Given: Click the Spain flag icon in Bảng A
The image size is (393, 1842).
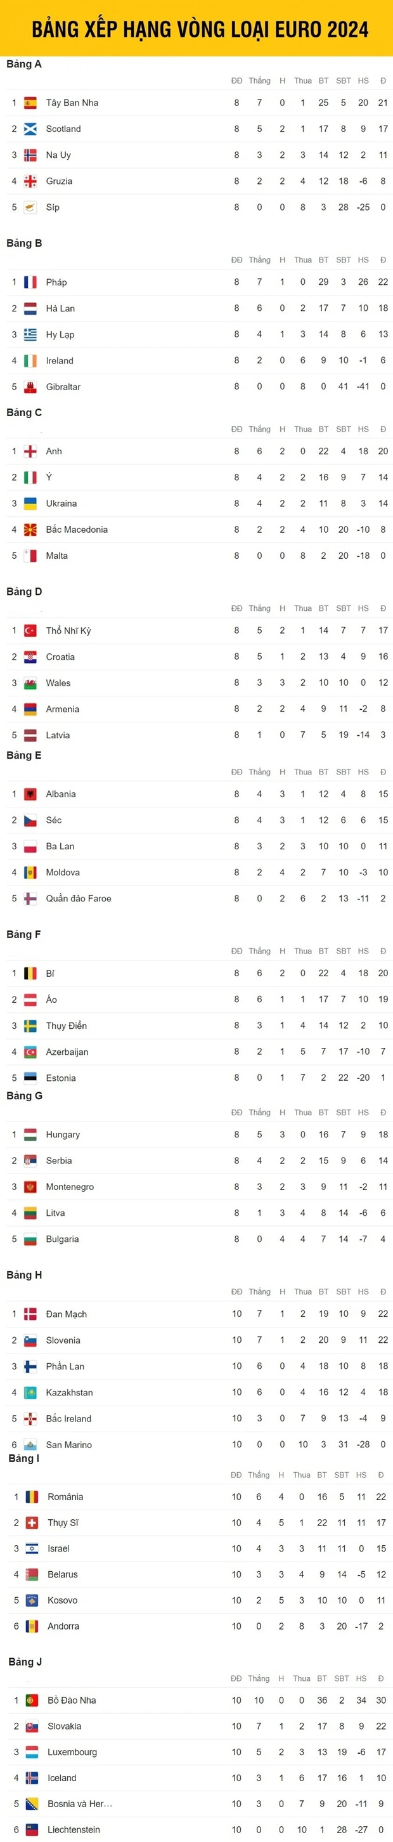Looking at the screenshot, I should pos(30,103).
